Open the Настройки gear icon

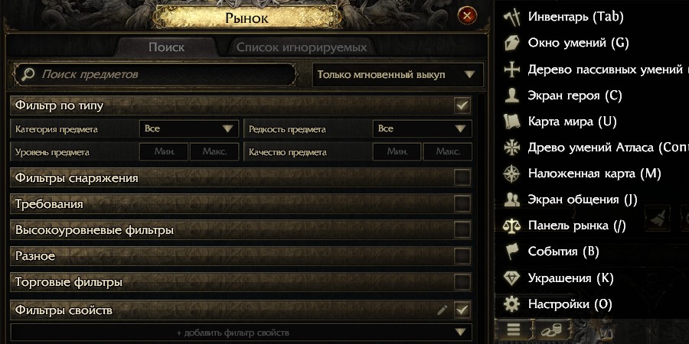pos(512,304)
